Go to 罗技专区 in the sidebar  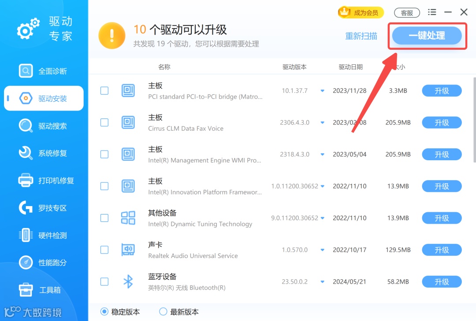[x=44, y=208]
